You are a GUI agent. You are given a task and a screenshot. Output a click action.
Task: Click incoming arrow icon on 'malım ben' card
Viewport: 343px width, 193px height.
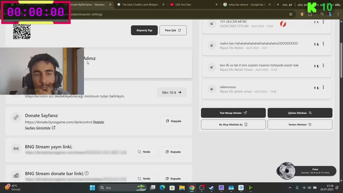point(212,45)
